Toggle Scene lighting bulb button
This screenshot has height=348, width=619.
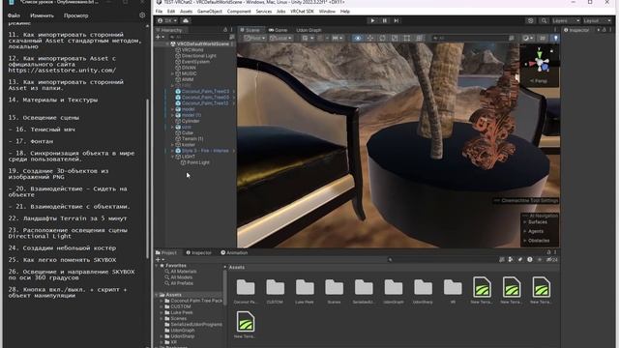tap(555, 38)
